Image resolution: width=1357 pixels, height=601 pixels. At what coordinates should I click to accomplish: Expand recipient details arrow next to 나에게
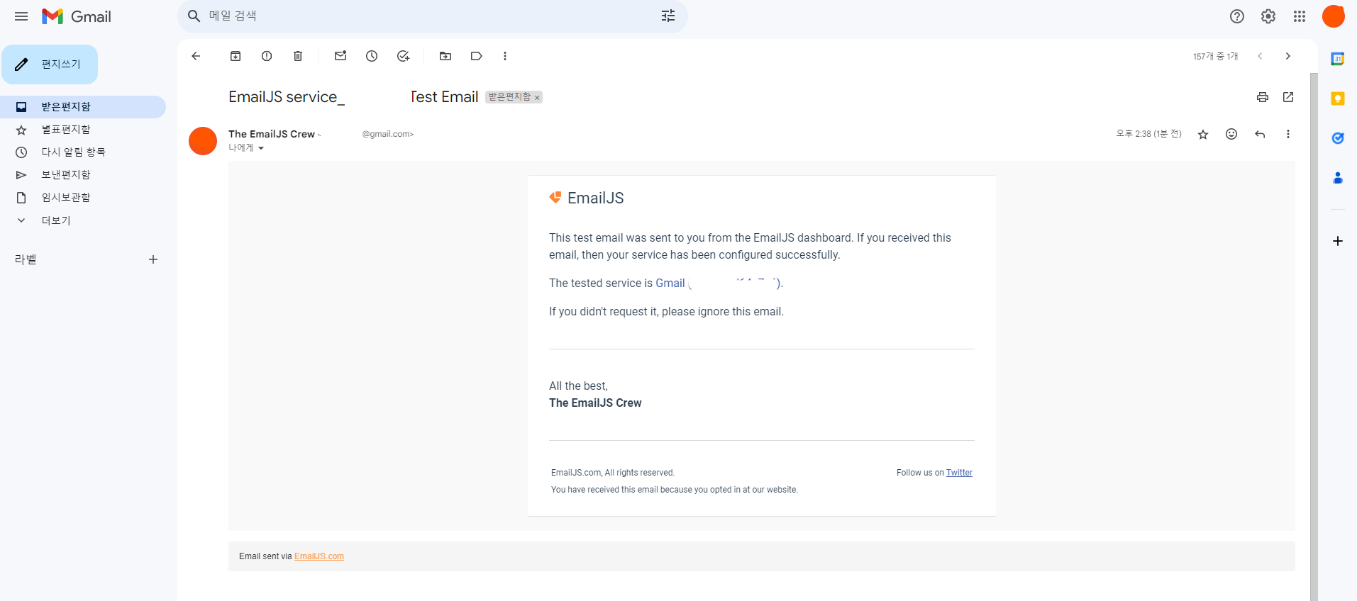click(261, 148)
